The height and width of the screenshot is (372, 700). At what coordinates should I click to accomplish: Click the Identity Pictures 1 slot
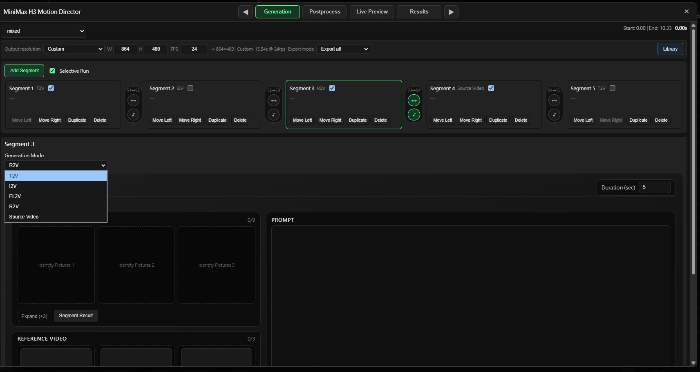tap(56, 265)
